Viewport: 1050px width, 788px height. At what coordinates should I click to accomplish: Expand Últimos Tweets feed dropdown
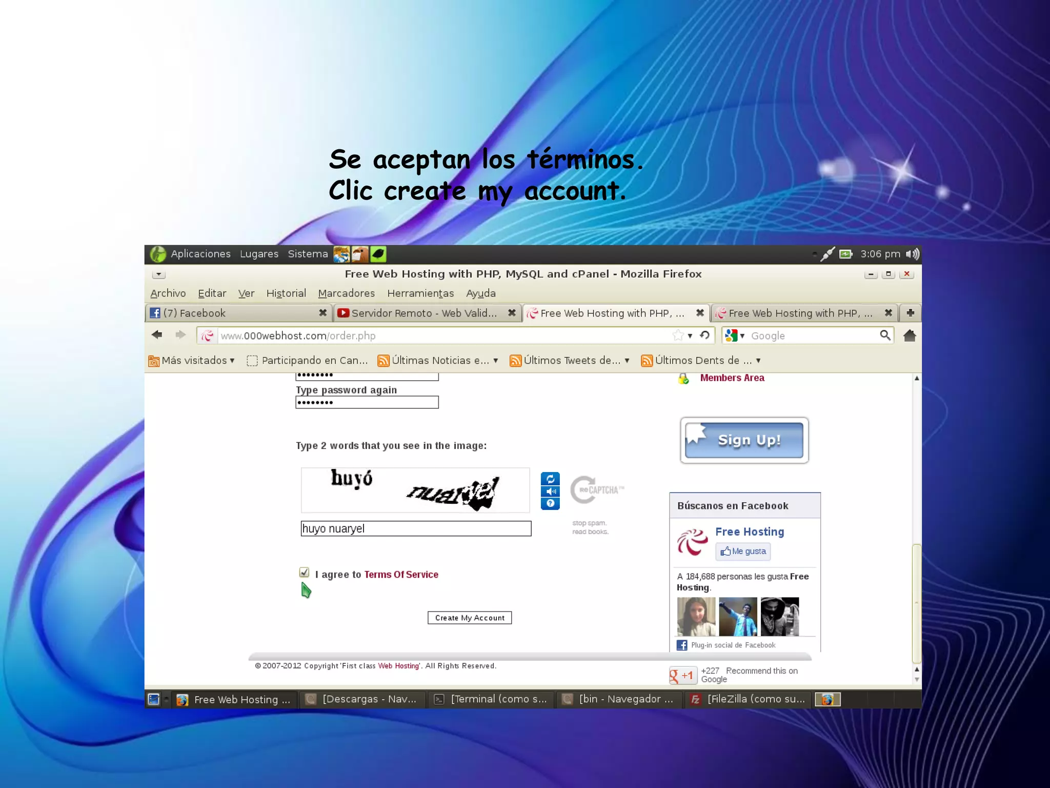tap(627, 361)
